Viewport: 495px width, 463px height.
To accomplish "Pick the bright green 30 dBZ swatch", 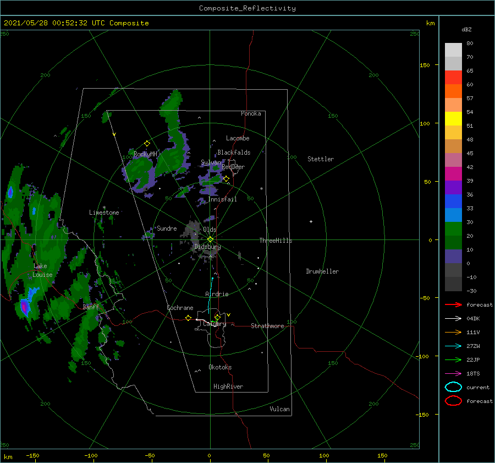I will (x=453, y=228).
